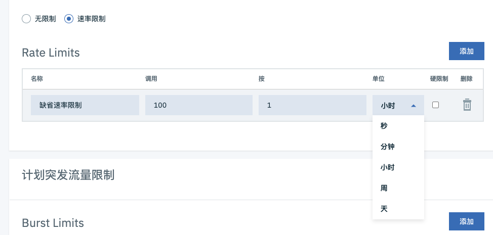Choose 分钟 from the unit list
The height and width of the screenshot is (235, 493).
pyautogui.click(x=388, y=147)
